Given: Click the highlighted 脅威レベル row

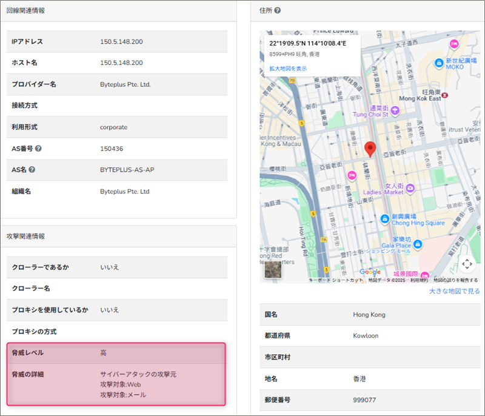Looking at the screenshot, I should pos(116,352).
